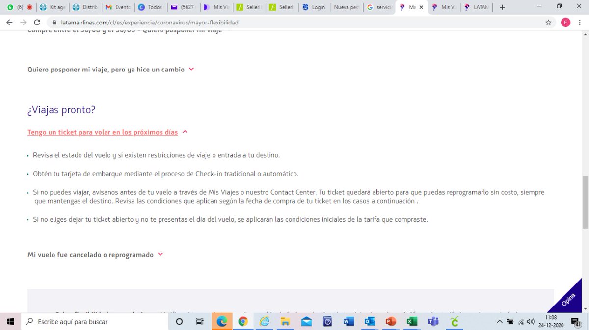The height and width of the screenshot is (330, 589).
Task: Collapse 'Tengo un ticket para volar en los próximos días'
Action: click(107, 132)
